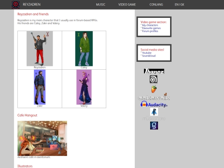Viewport: 224px width, 168px height.
Task: Open the Favourite games link
Action: coord(151,28)
